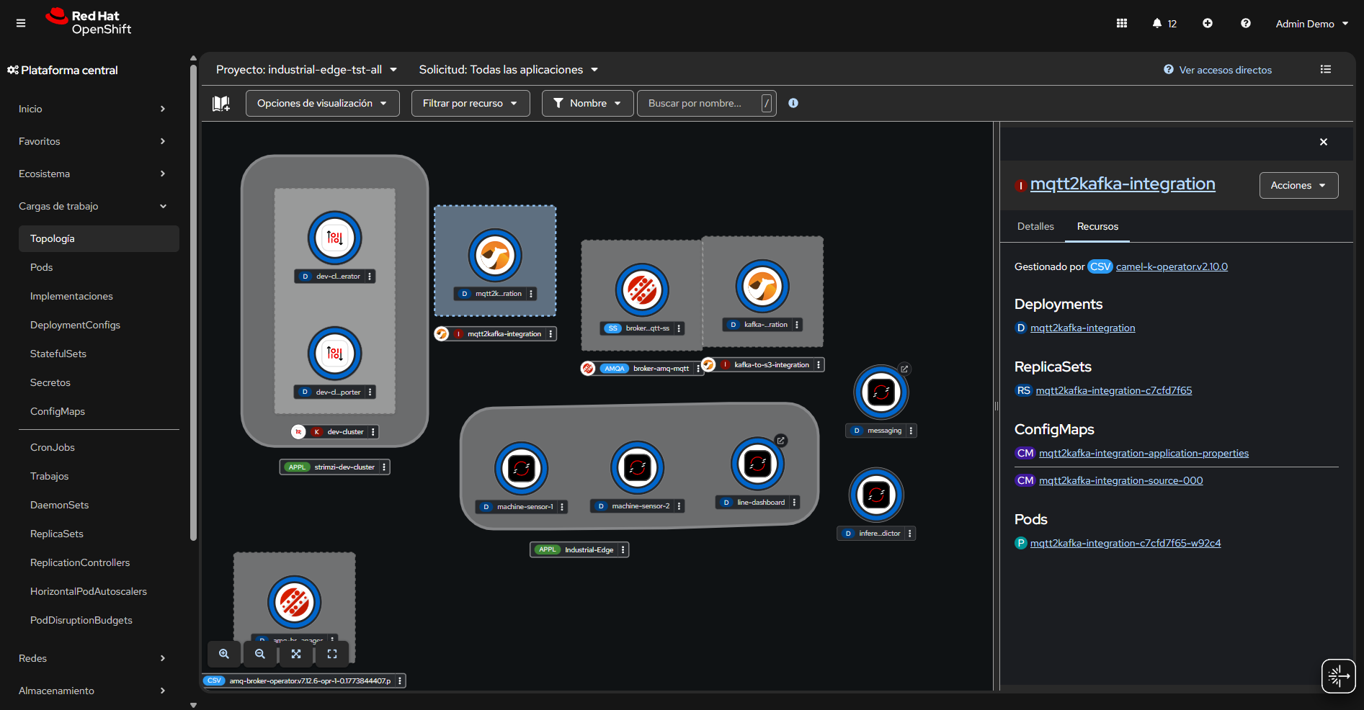Click the add to project book icon
The image size is (1364, 710).
click(221, 103)
